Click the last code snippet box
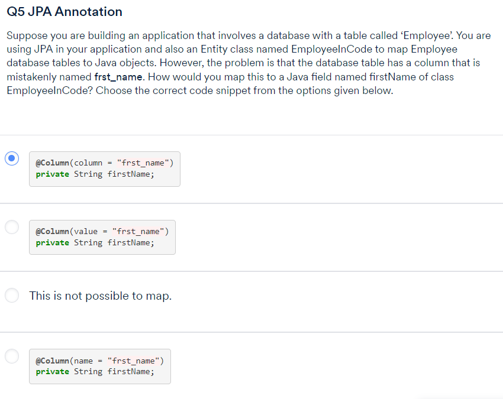The height and width of the screenshot is (399, 503). 99,366
